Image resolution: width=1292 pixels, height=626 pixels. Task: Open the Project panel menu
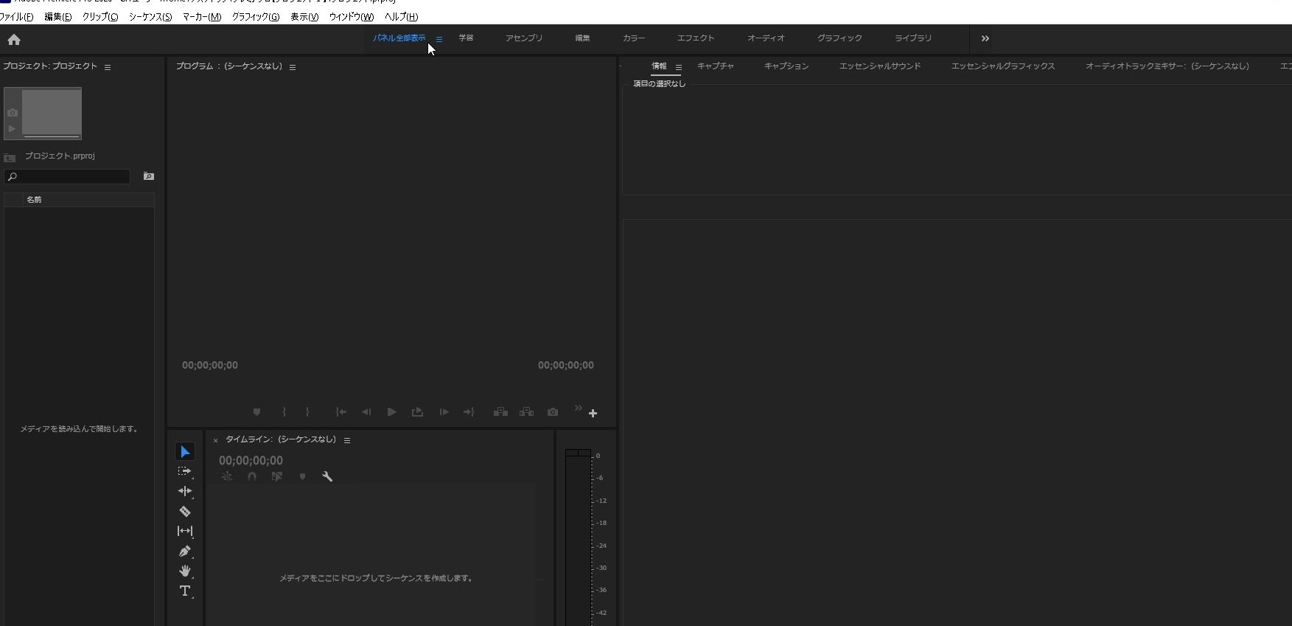click(x=108, y=67)
